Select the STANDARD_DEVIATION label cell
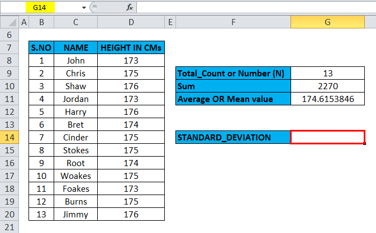 coord(233,137)
